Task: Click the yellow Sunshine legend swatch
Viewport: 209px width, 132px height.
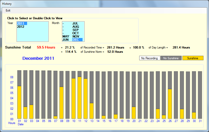Action: 193,58
